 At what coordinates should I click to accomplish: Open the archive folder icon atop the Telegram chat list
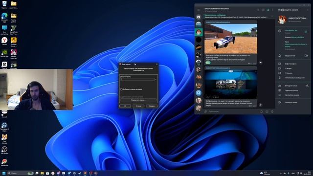coord(199,17)
